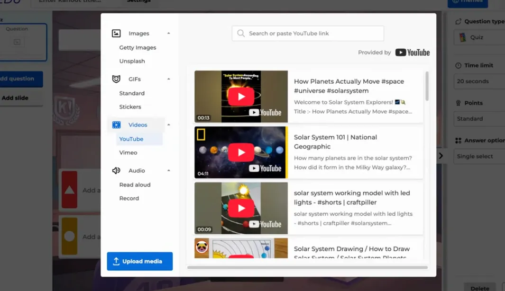Open the Time limit dropdown
The width and height of the screenshot is (505, 291).
pyautogui.click(x=479, y=81)
